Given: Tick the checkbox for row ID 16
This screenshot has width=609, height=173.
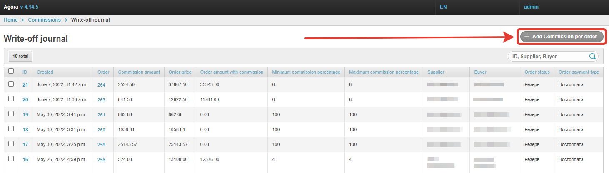Looking at the screenshot, I should pyautogui.click(x=11, y=159).
